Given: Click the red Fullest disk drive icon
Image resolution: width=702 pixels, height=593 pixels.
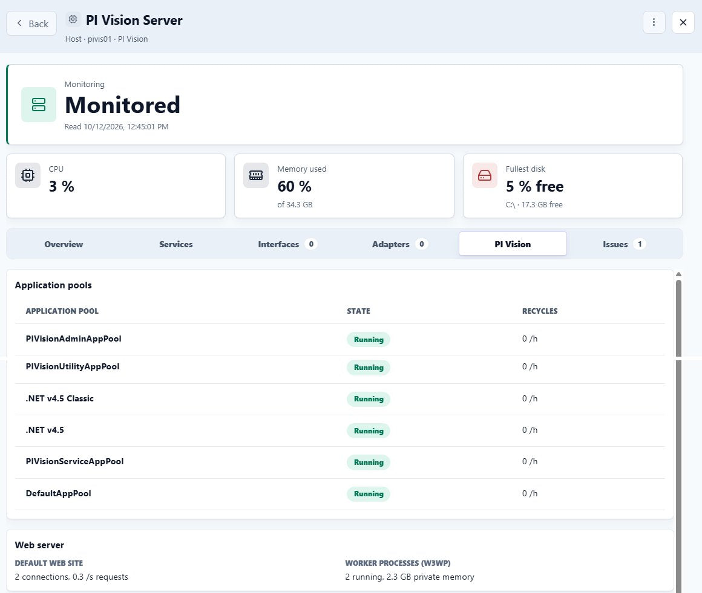Looking at the screenshot, I should [484, 175].
